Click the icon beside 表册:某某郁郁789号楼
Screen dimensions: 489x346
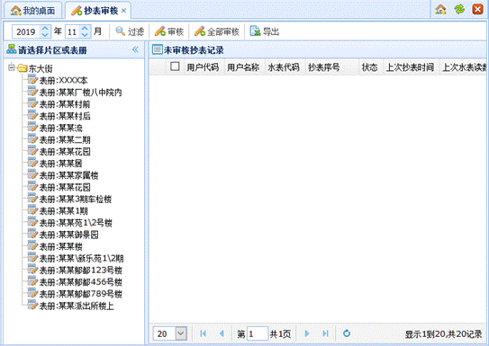[x=32, y=293]
